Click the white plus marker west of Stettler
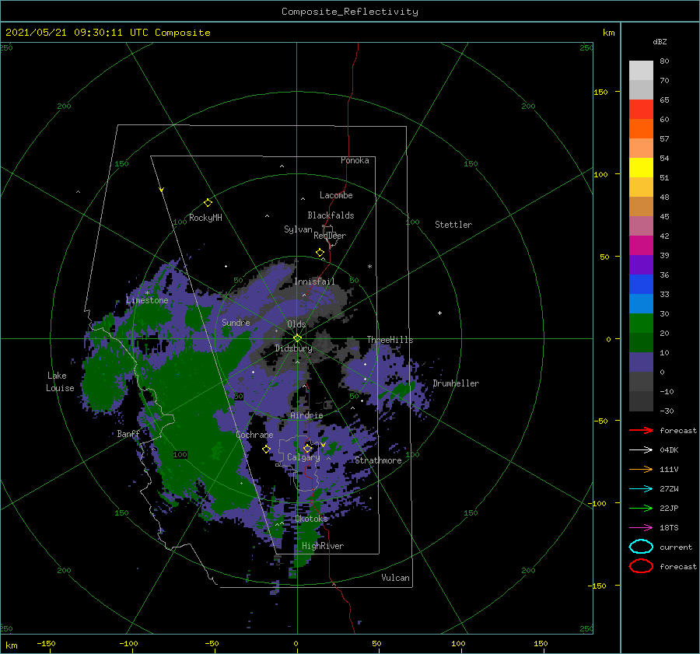Image resolution: width=700 pixels, height=654 pixels. tap(439, 313)
